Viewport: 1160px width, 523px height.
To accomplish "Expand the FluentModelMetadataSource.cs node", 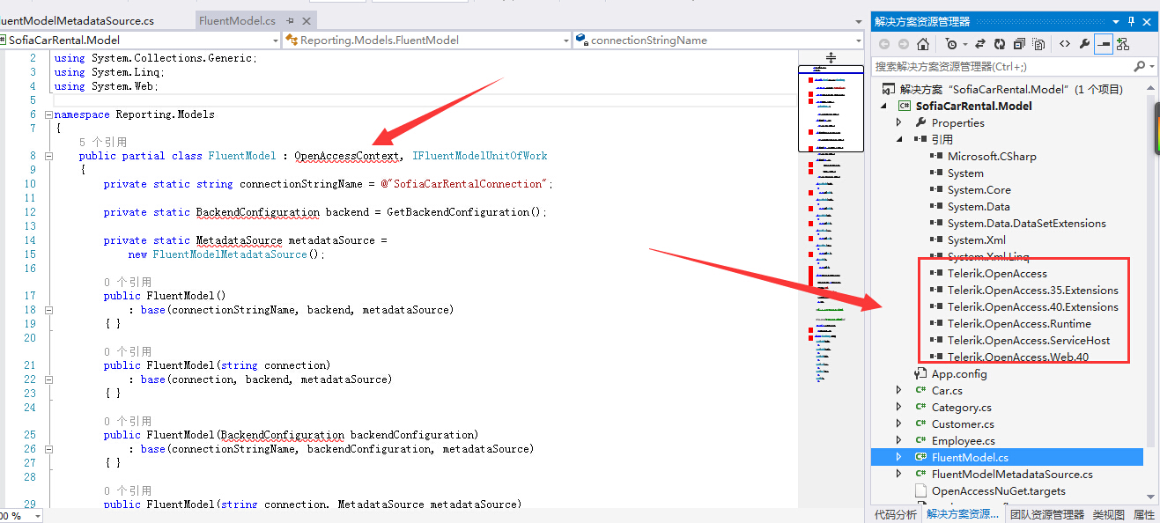I will (899, 474).
